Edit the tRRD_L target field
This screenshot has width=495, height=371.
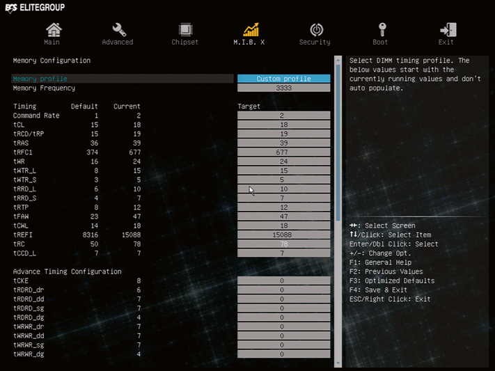[284, 189]
